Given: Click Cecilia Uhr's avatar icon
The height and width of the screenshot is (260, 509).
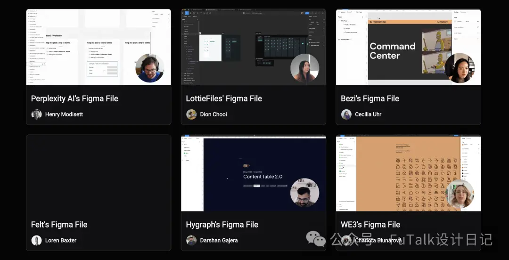Looking at the screenshot, I should 346,114.
